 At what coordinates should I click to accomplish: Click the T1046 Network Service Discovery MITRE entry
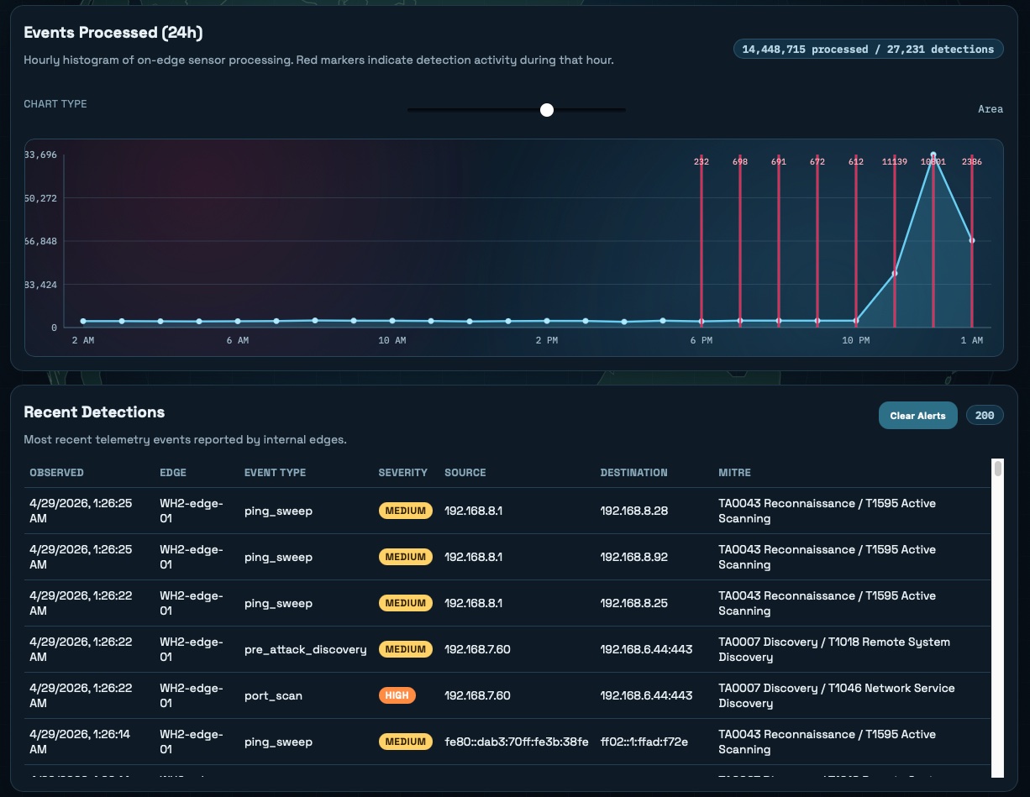836,695
